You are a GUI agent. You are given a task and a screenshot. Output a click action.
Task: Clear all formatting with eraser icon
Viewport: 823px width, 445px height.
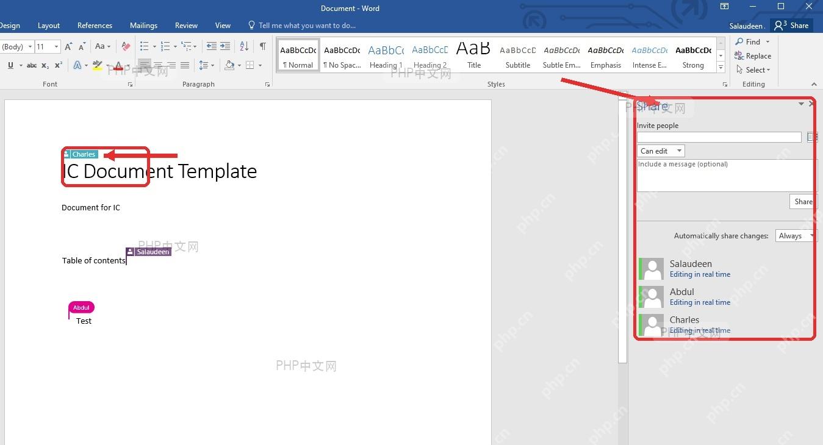pos(126,46)
